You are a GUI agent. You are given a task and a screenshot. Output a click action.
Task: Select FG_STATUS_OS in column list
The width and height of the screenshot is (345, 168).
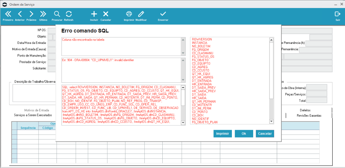coord(203,57)
